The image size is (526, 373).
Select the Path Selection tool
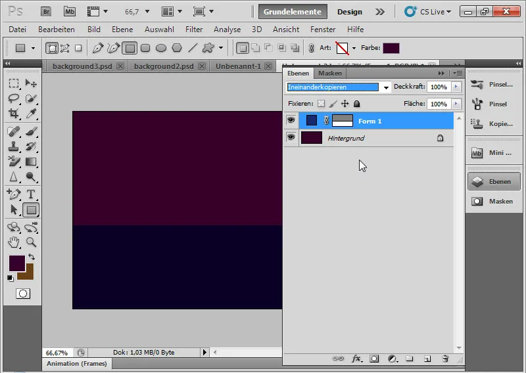click(x=14, y=209)
